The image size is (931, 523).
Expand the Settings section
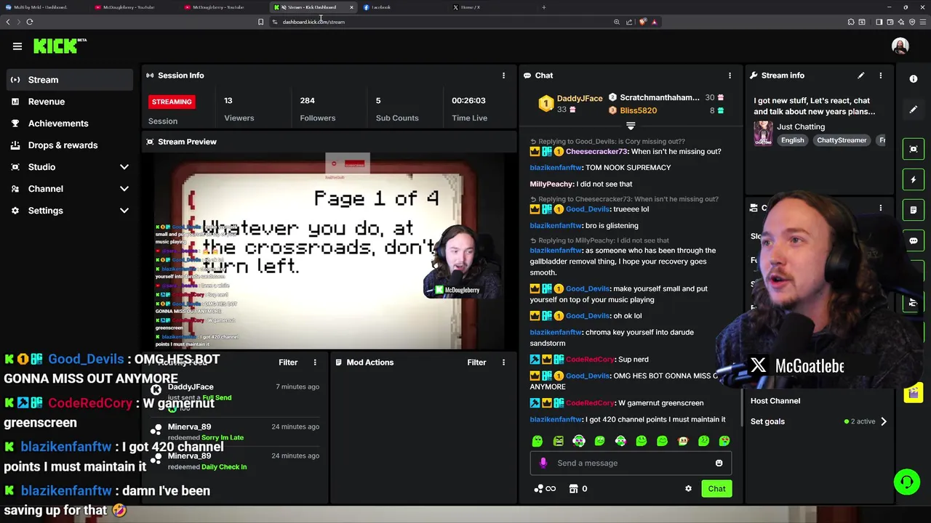(x=71, y=211)
